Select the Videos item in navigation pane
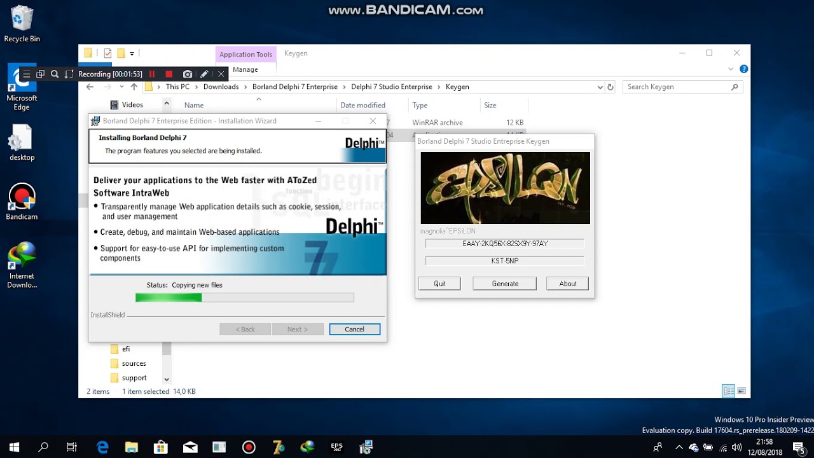Viewport: 814px width, 458px height. [126, 105]
